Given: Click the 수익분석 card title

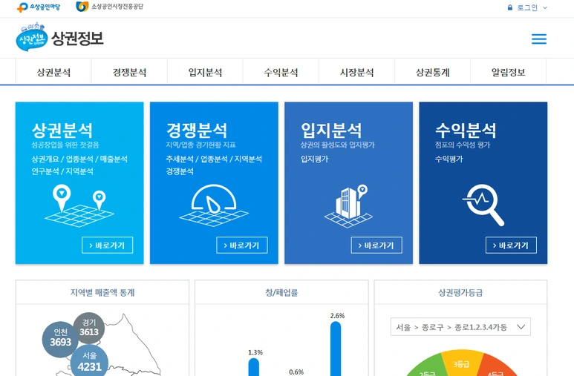Looking at the screenshot, I should pyautogui.click(x=466, y=130).
